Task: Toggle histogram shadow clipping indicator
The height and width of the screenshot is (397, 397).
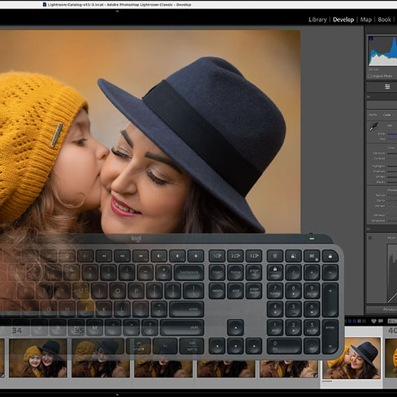Action: coord(371,38)
